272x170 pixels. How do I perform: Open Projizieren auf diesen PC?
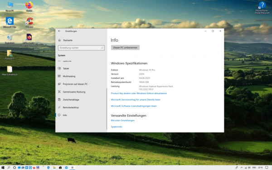click(75, 84)
